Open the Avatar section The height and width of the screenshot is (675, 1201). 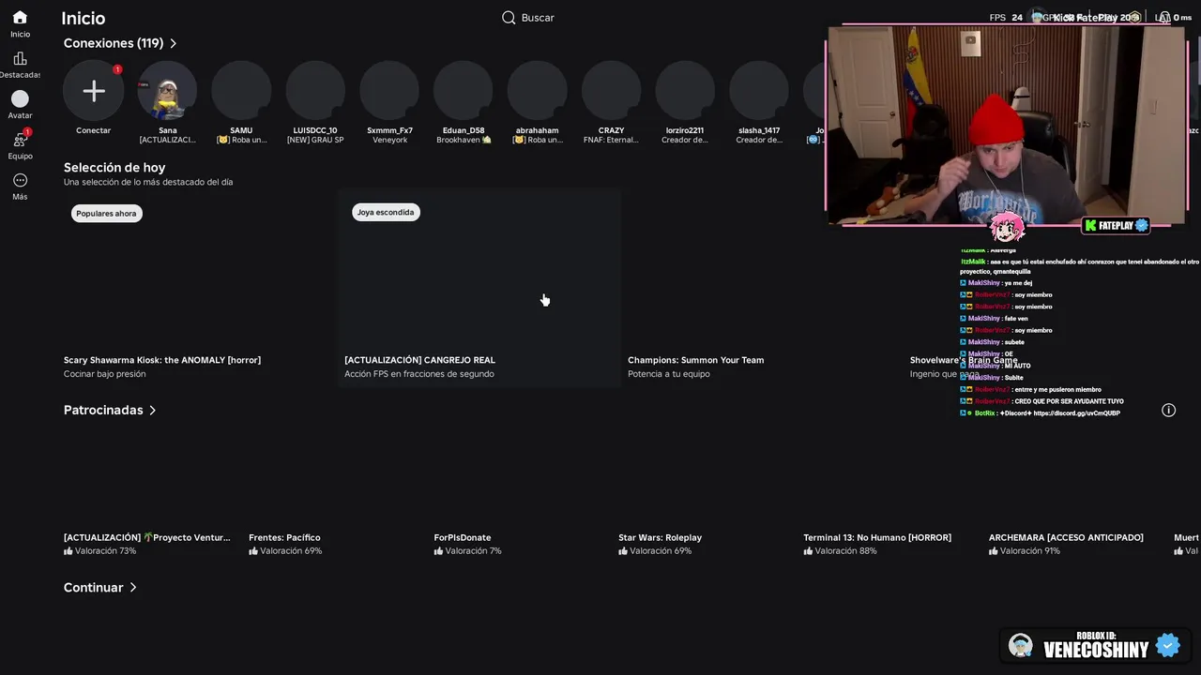(20, 104)
